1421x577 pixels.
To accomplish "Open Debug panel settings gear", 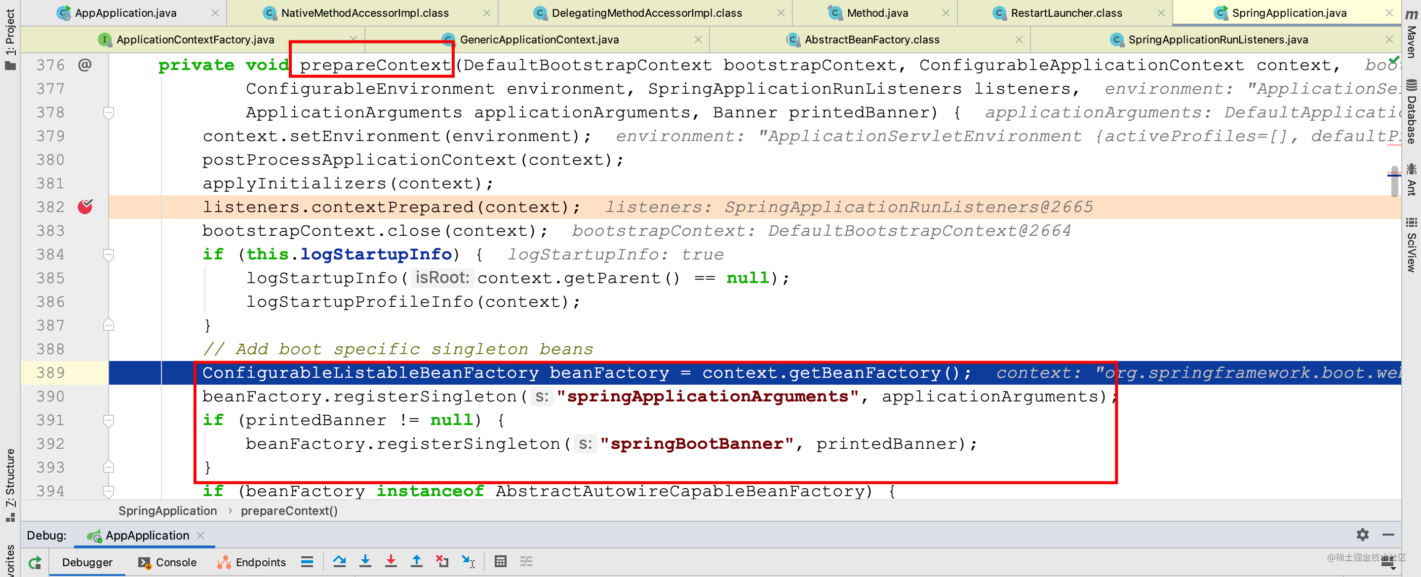I will [x=1363, y=535].
